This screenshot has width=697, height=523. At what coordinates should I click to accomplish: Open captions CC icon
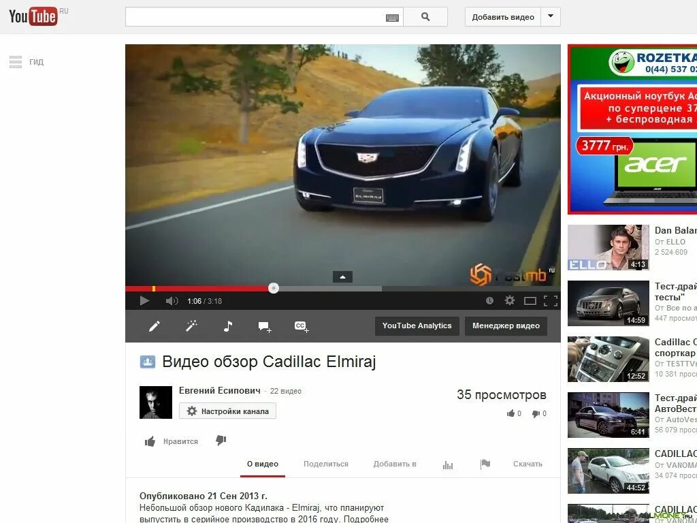[x=302, y=327]
